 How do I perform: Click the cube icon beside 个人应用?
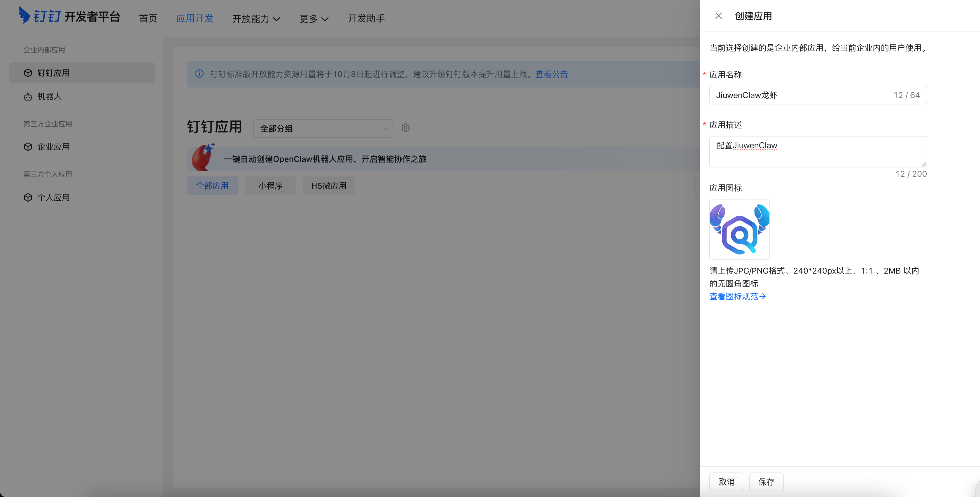[x=28, y=197]
